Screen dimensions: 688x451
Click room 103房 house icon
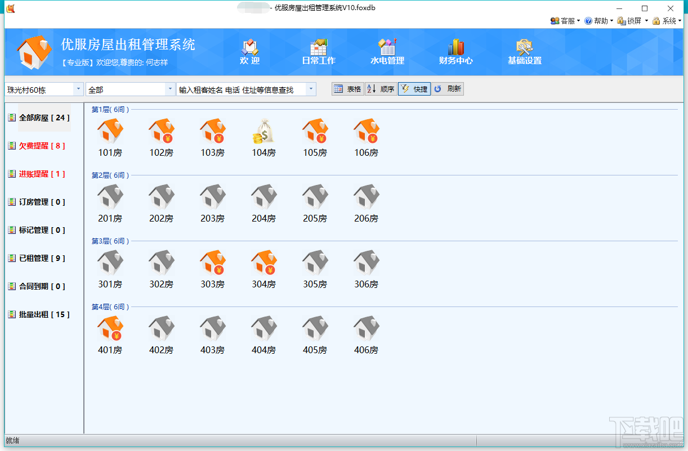pyautogui.click(x=212, y=131)
